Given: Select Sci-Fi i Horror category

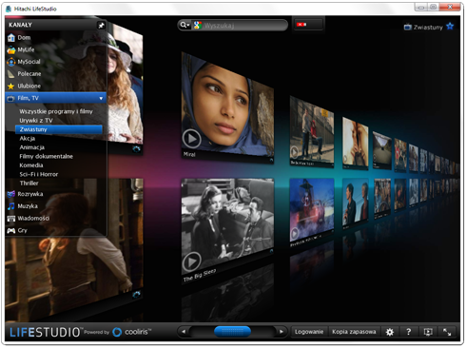Looking at the screenshot, I should tap(39, 174).
